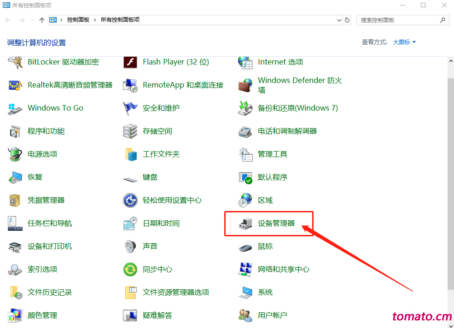Open the 凭据管理器 safe icon
This screenshot has height=328, width=454.
[x=14, y=200]
